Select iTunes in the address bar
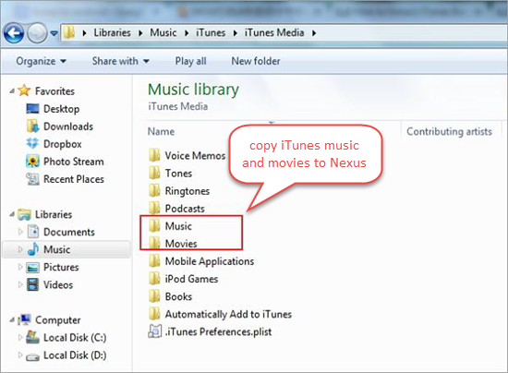The height and width of the screenshot is (373, 508). 211,32
